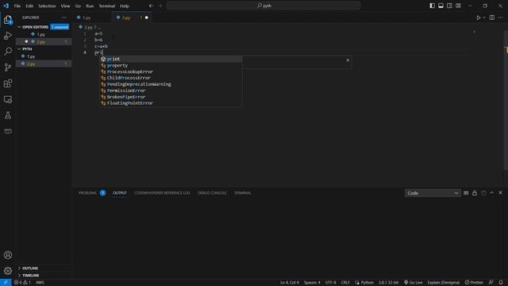Open the Search view icon
This screenshot has width=508, height=286.
pyautogui.click(x=8, y=51)
